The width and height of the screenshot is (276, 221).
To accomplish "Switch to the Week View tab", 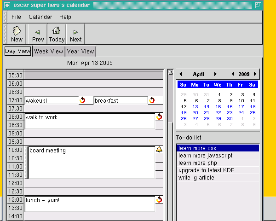I will pos(49,52).
